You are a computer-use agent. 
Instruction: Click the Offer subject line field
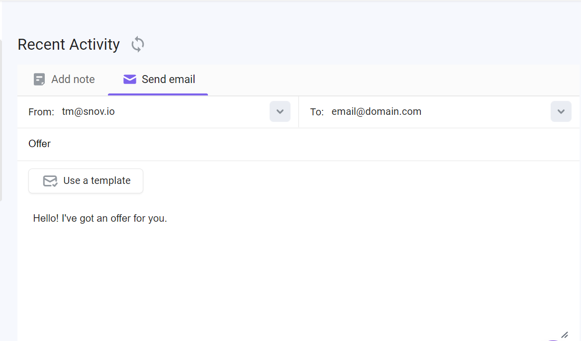298,144
